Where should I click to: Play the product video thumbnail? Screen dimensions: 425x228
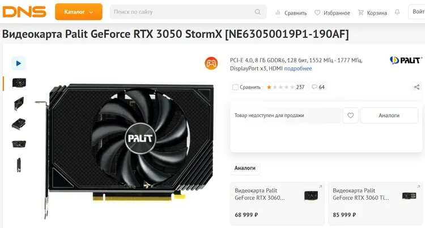coord(19,63)
